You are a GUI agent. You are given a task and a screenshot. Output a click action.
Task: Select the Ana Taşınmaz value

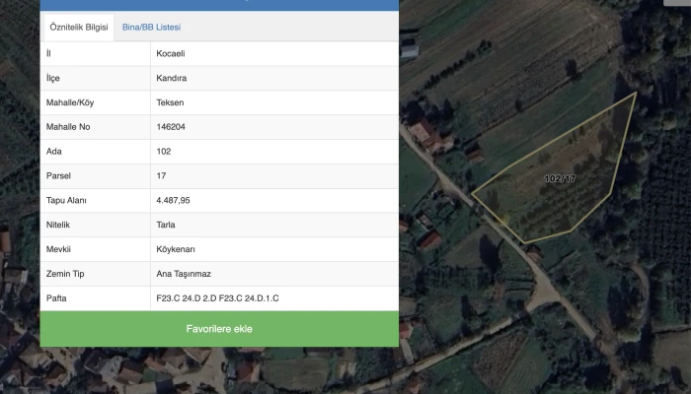coord(184,274)
